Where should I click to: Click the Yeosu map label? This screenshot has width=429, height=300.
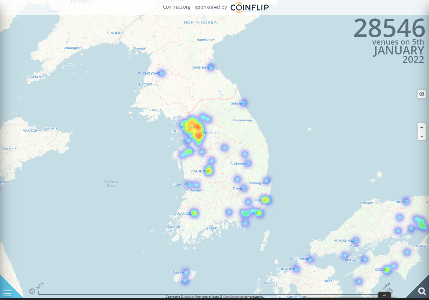tap(211, 228)
